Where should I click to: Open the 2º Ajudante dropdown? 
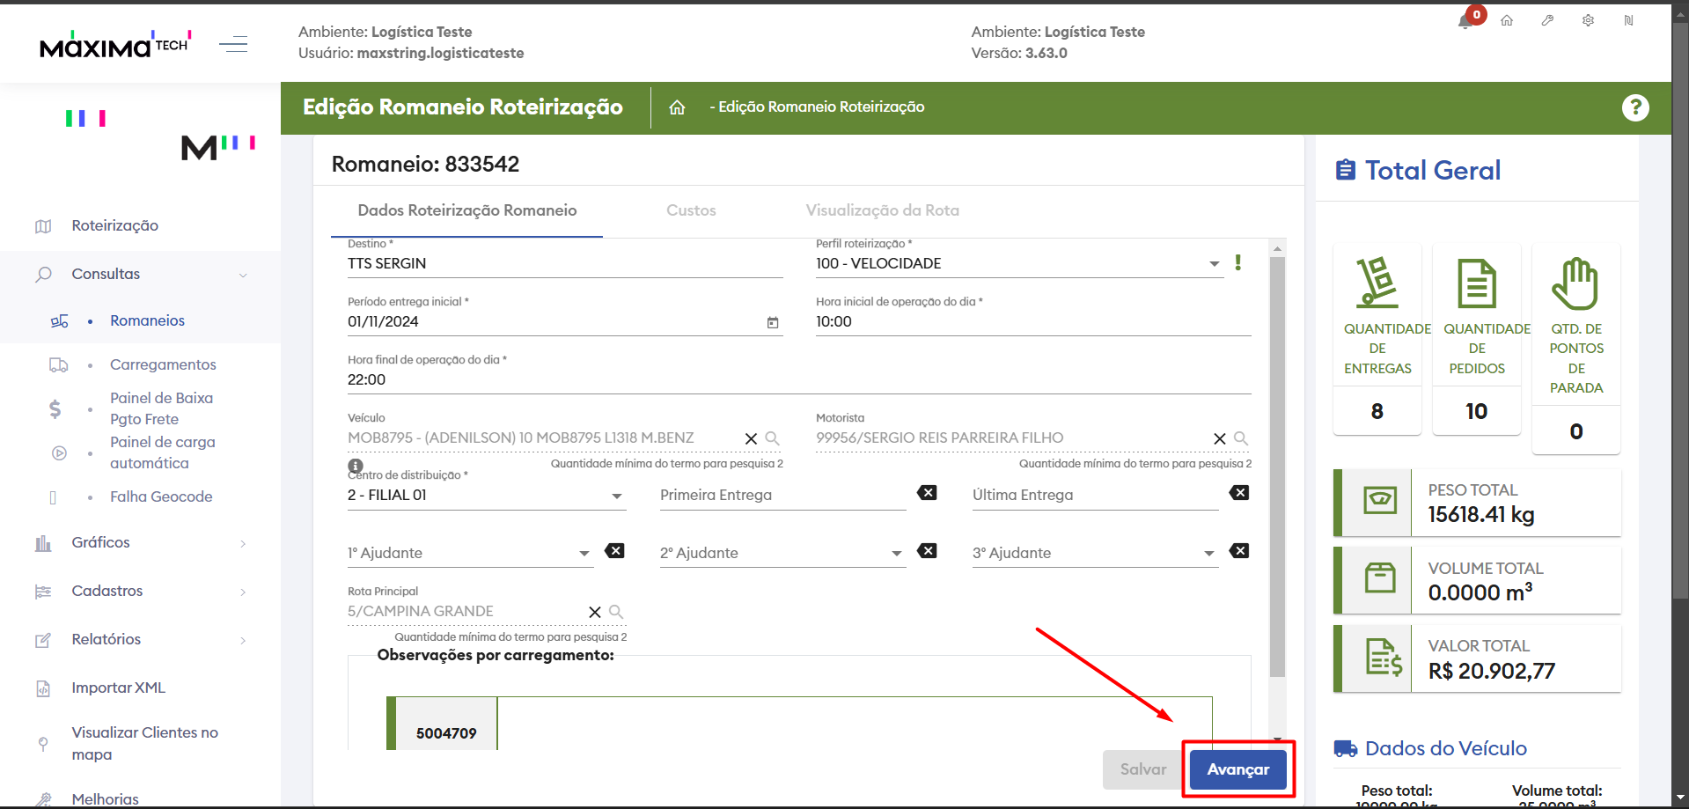[896, 554]
